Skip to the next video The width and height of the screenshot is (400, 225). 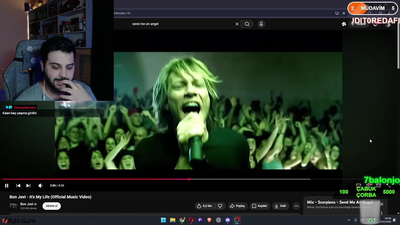point(28,186)
